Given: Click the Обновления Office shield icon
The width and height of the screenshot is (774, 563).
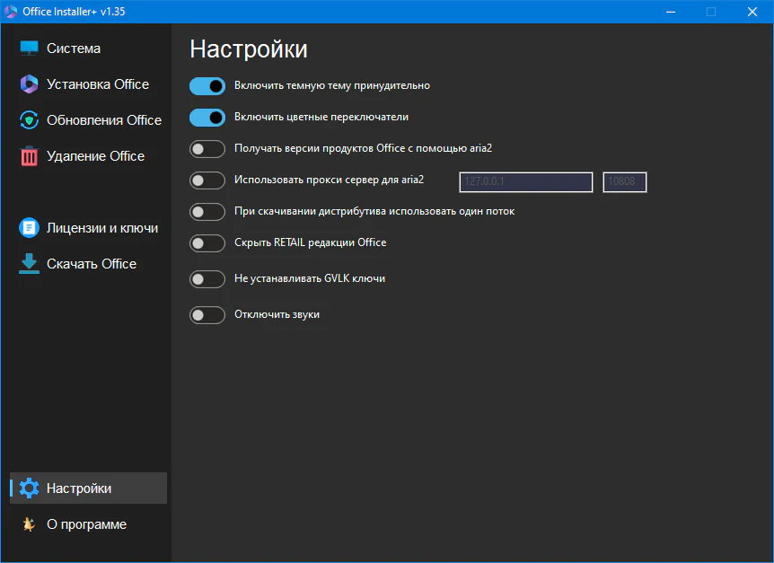Looking at the screenshot, I should point(29,120).
